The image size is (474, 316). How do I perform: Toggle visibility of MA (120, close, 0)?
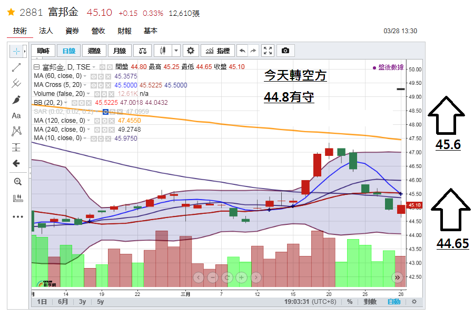(97, 121)
